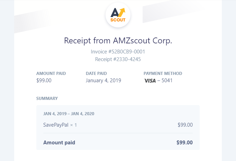Click the $99.00 under Amount Paid header

click(44, 80)
